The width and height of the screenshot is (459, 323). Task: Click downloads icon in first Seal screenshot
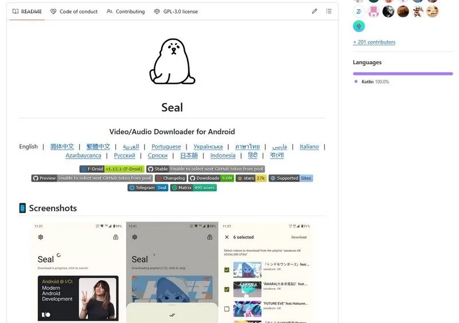coord(116,237)
